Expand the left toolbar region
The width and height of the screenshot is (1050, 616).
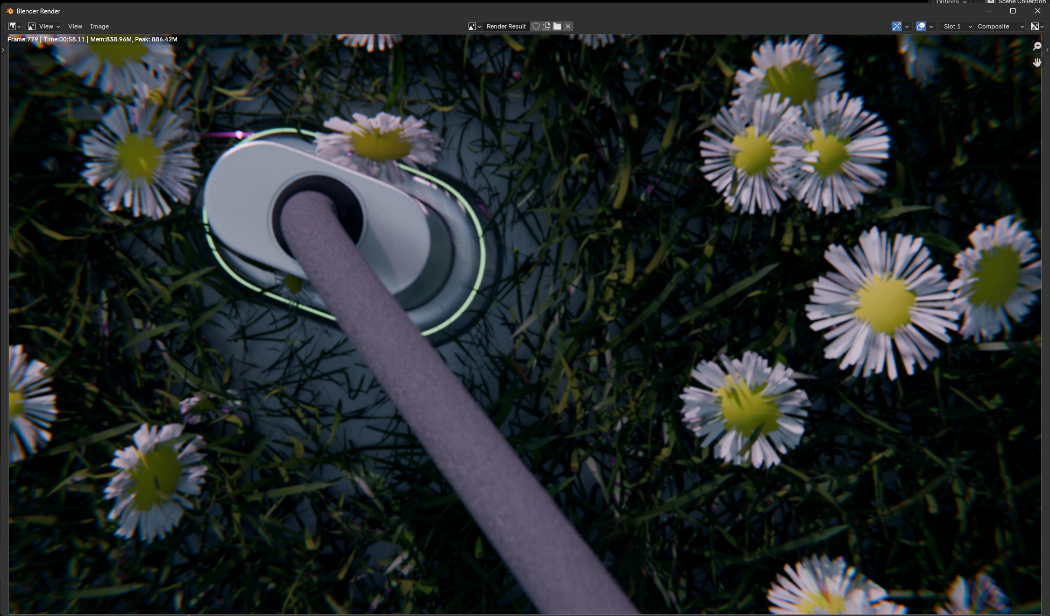click(x=3, y=50)
